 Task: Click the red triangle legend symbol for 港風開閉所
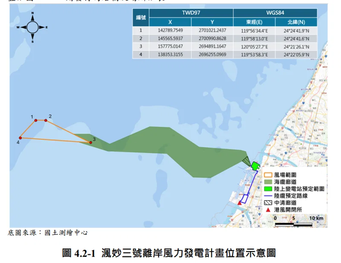coord(268,210)
